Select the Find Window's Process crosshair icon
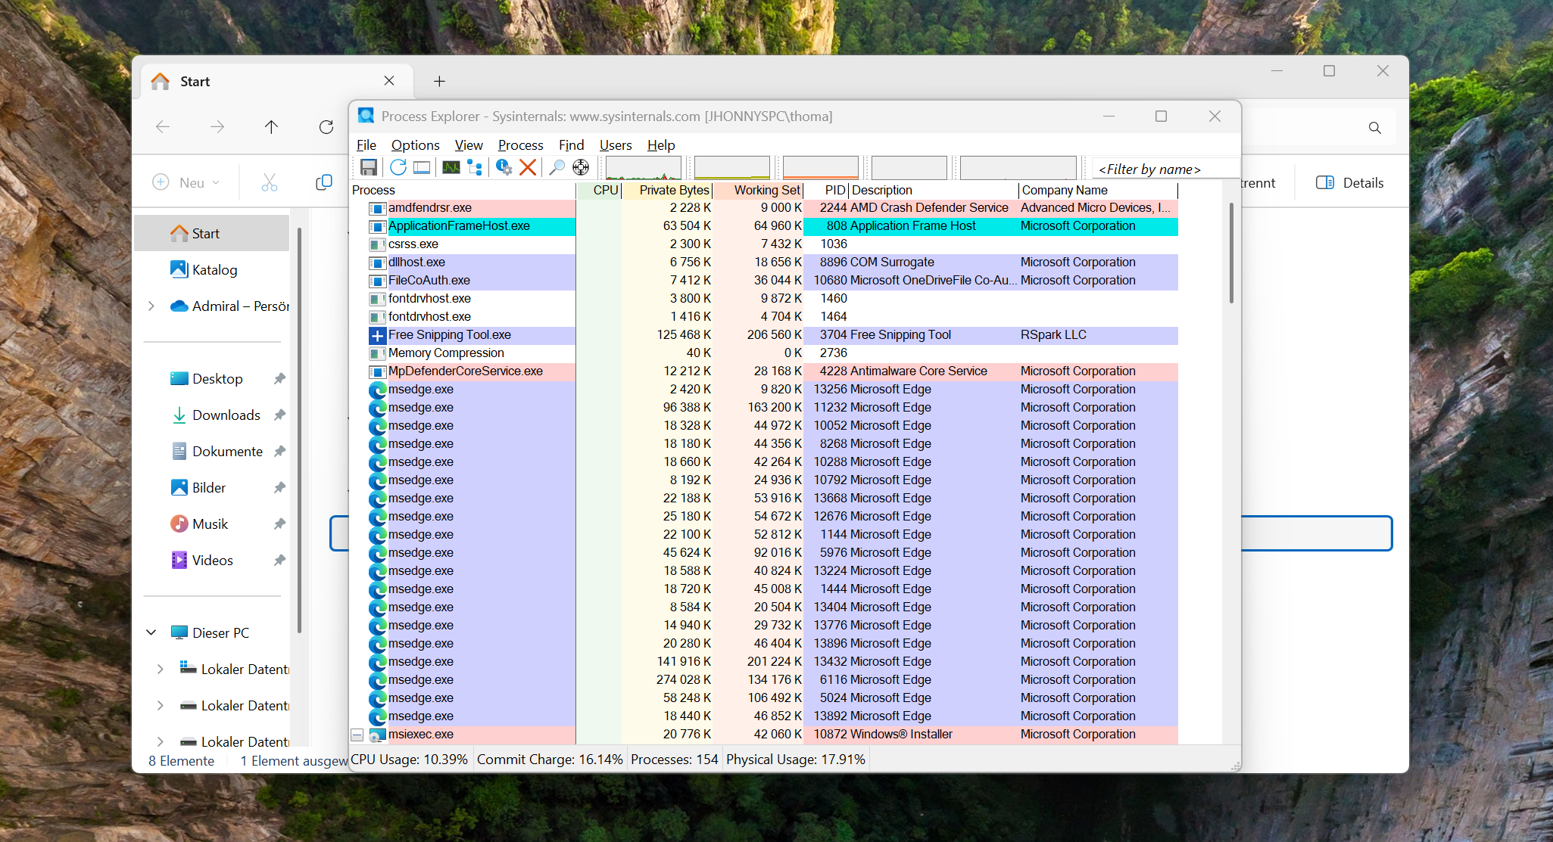Screen dimensions: 1553x842 pyautogui.click(x=581, y=167)
